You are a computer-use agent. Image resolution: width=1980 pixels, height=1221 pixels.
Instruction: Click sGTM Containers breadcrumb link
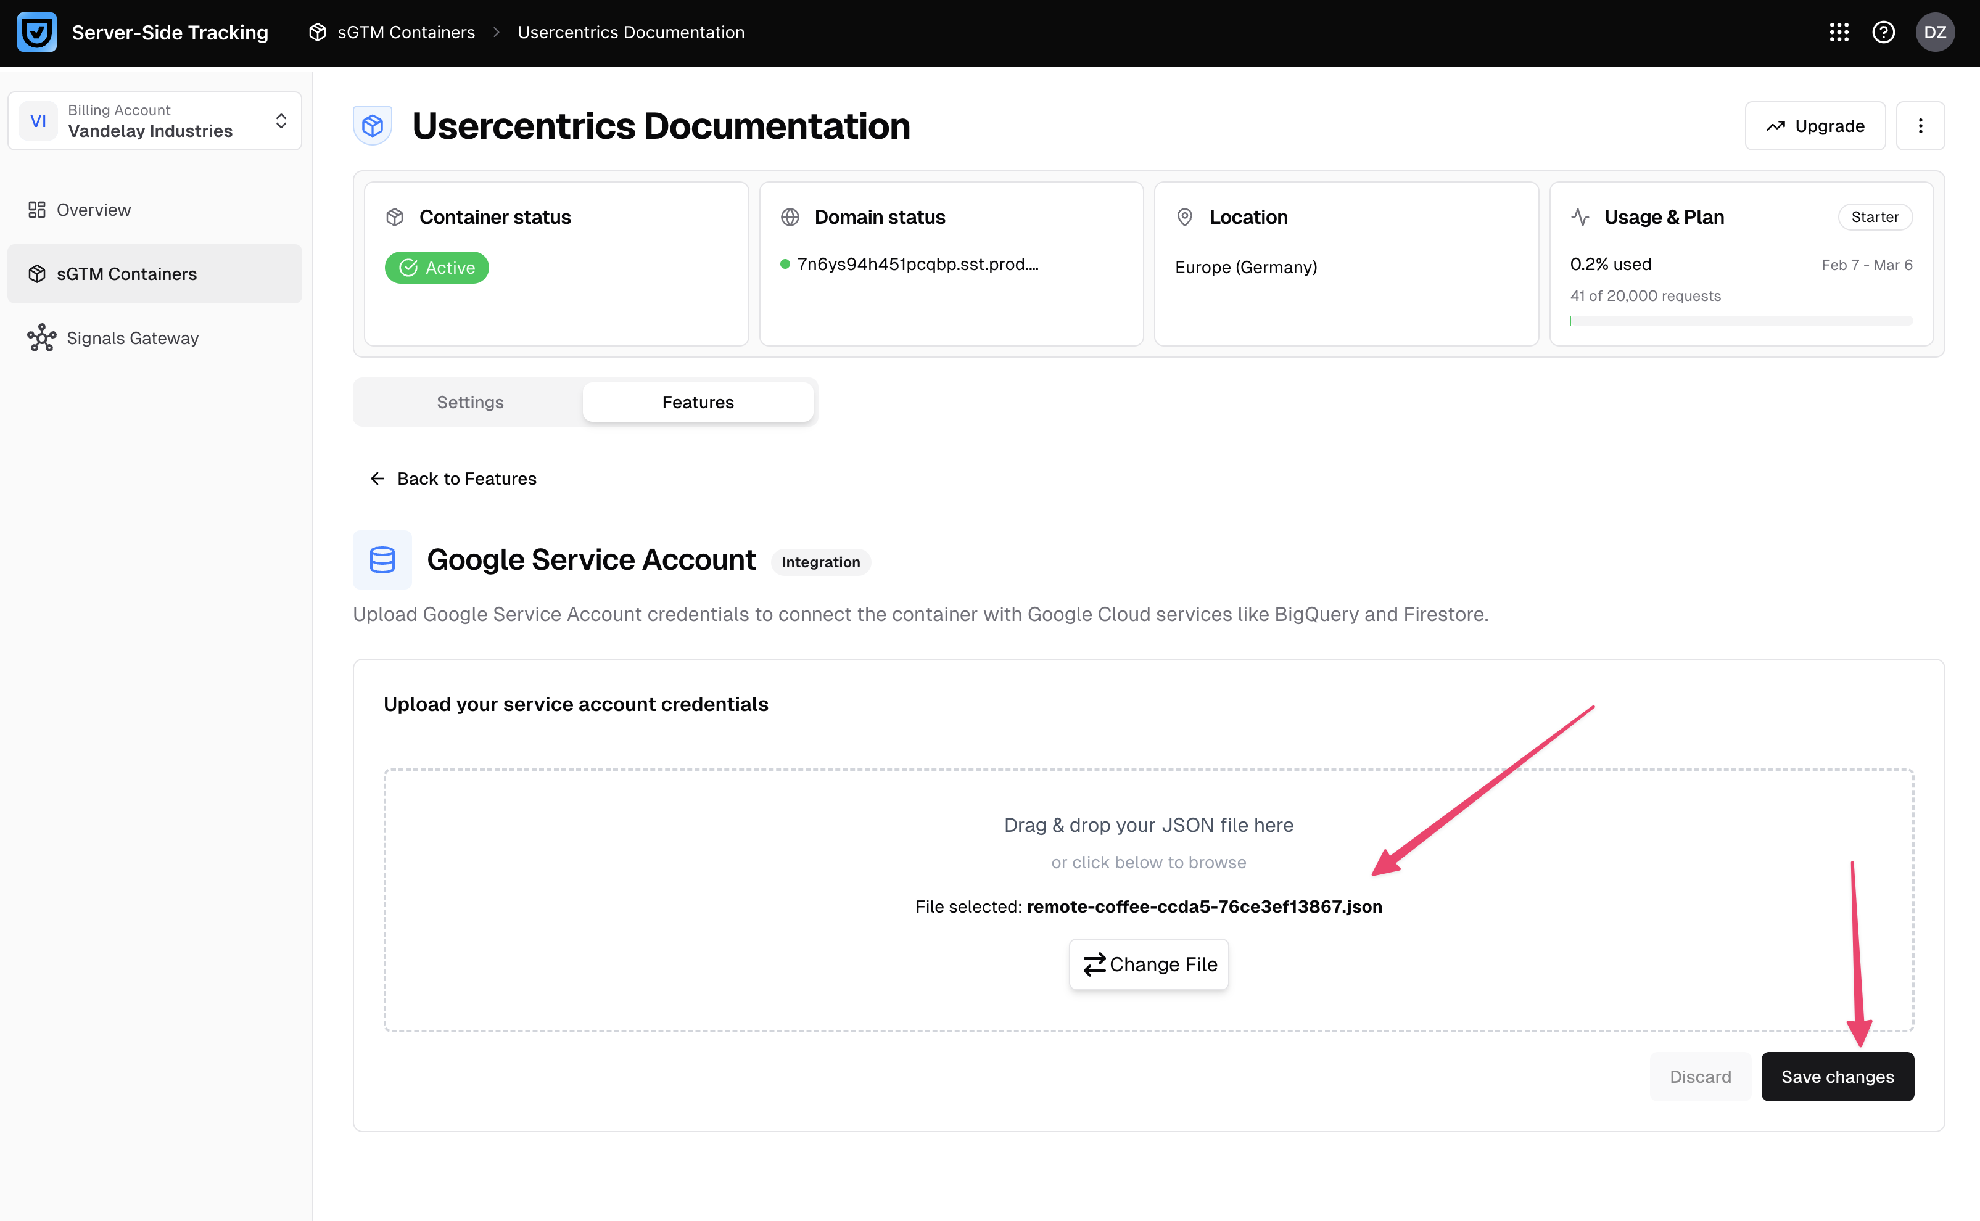(x=405, y=32)
